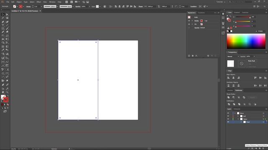Image resolution: width=268 pixels, height=150 pixels.
Task: Open the File menu
Action: pos(8,2)
